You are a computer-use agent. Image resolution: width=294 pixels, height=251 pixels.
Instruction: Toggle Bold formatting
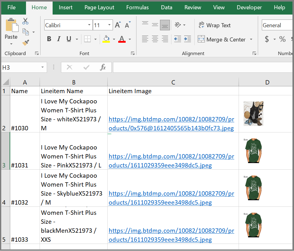click(49, 39)
